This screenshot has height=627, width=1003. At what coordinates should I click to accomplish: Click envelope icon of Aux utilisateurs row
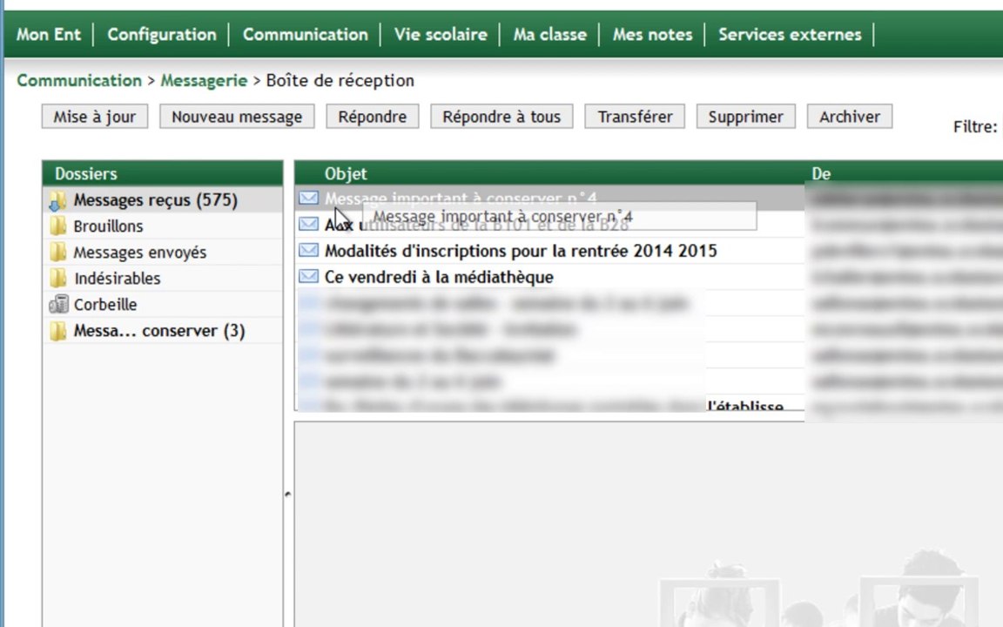pyautogui.click(x=308, y=224)
